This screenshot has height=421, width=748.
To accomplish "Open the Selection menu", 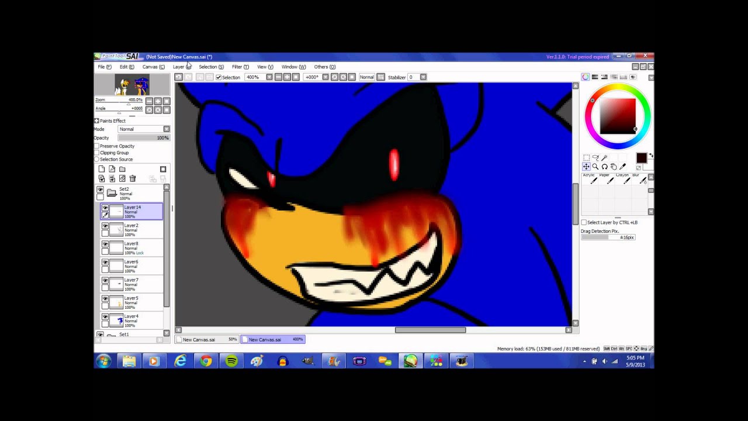I will pos(211,67).
